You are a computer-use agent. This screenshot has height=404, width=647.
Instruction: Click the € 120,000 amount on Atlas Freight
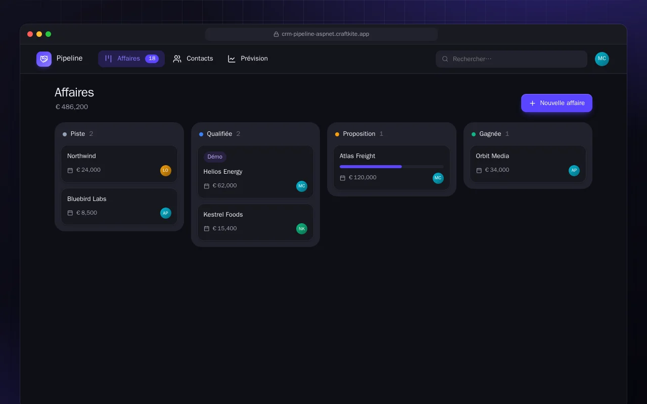(x=362, y=178)
